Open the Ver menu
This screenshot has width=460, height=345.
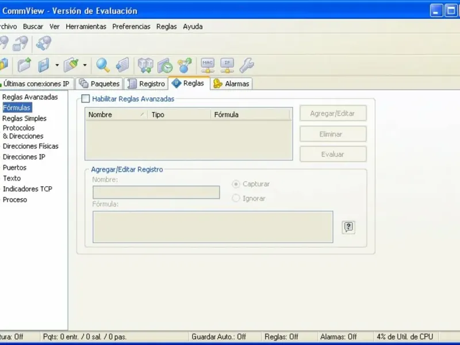pyautogui.click(x=54, y=26)
